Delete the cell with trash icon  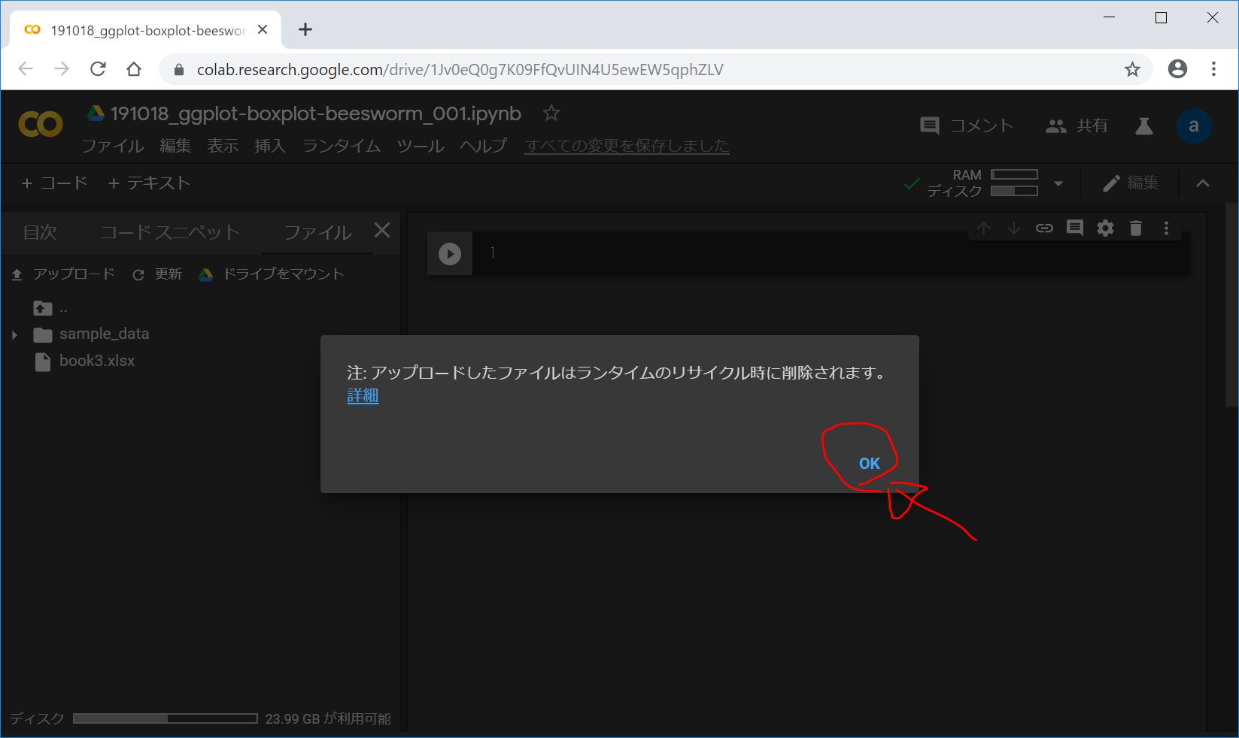coord(1136,228)
